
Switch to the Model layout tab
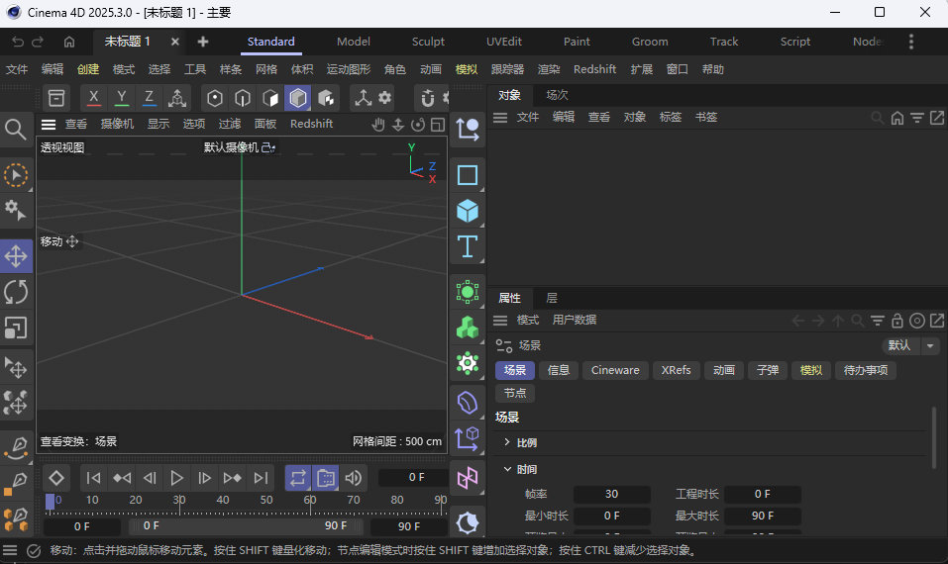353,42
